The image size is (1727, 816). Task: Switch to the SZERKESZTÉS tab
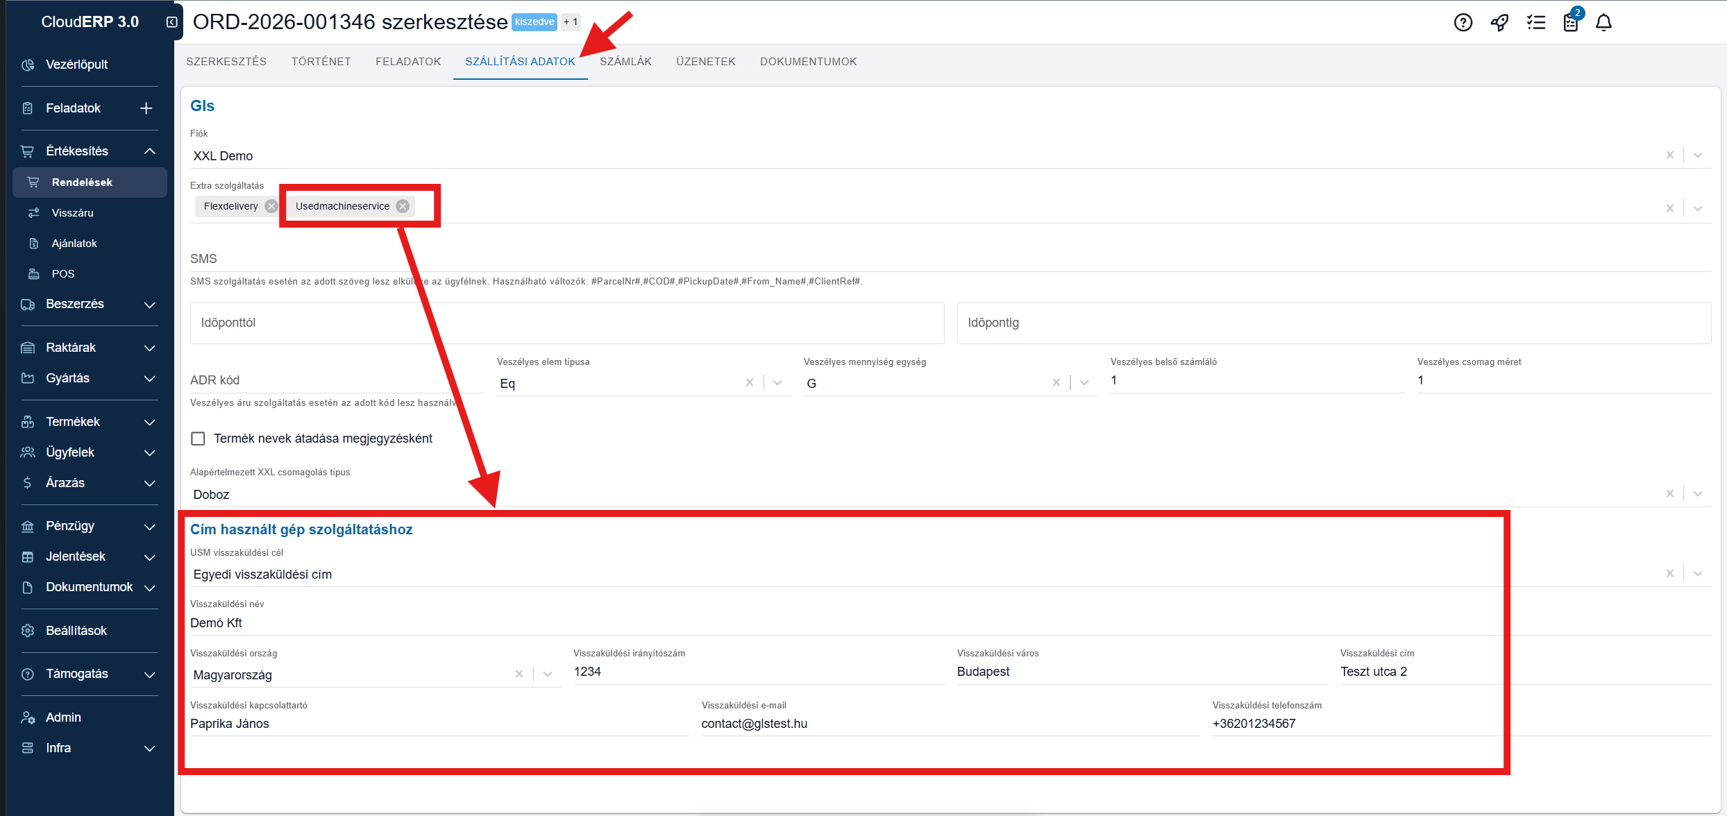pyautogui.click(x=226, y=62)
